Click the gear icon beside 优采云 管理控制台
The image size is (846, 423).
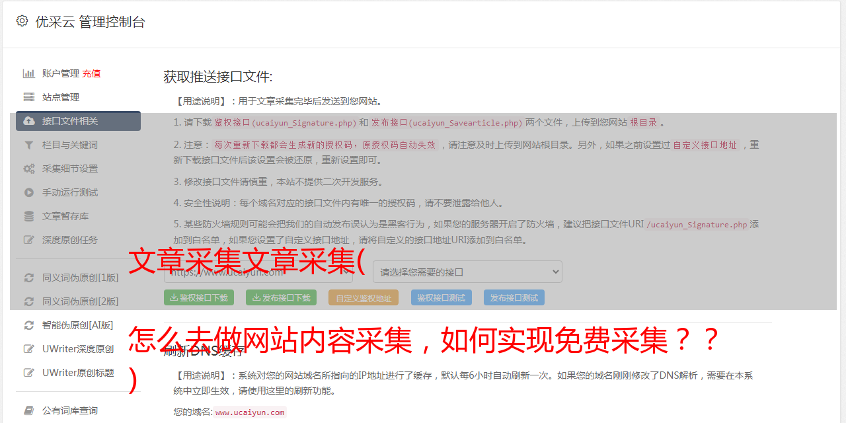tap(22, 21)
